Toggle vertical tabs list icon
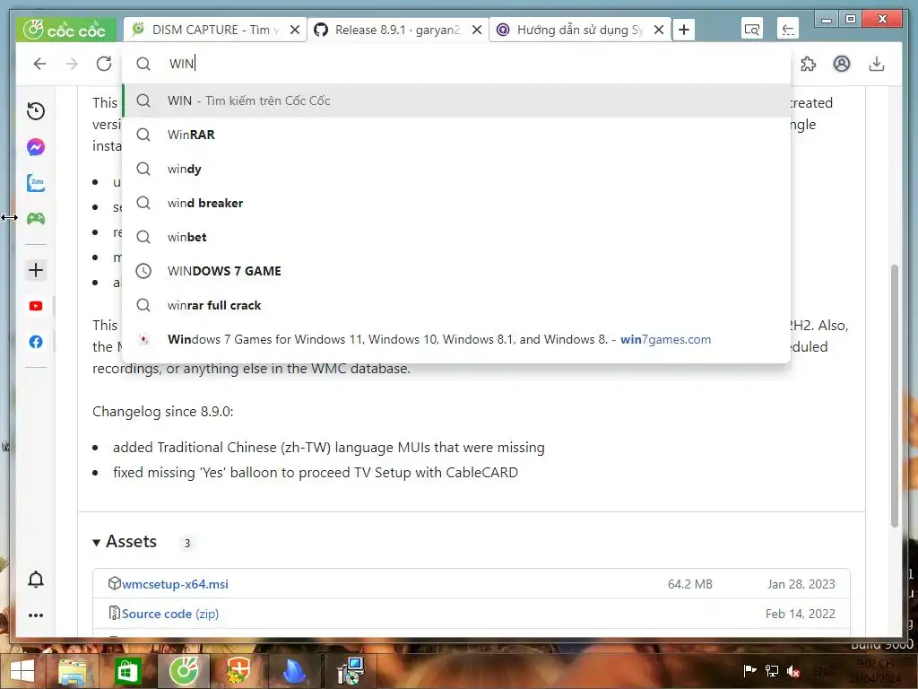 [788, 30]
